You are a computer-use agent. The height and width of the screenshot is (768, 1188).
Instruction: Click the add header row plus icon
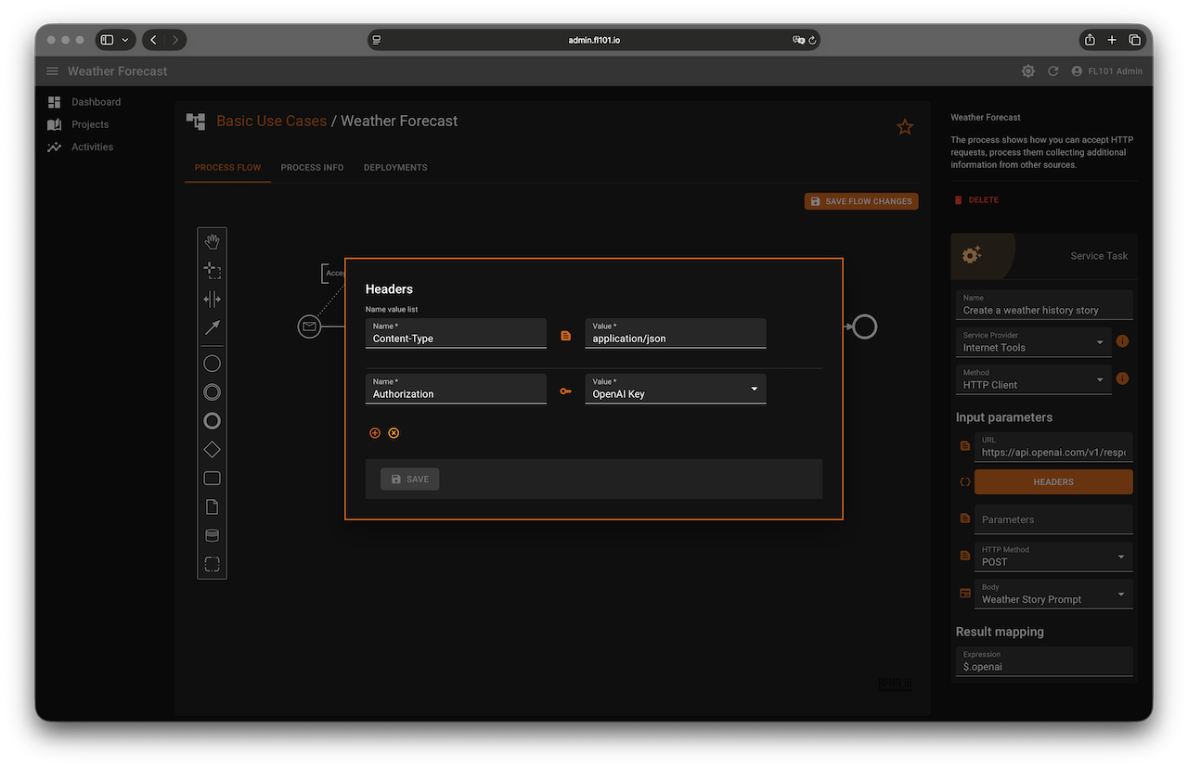375,433
